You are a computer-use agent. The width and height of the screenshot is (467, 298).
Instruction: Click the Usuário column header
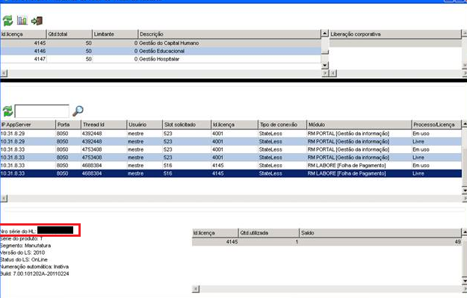pos(144,125)
